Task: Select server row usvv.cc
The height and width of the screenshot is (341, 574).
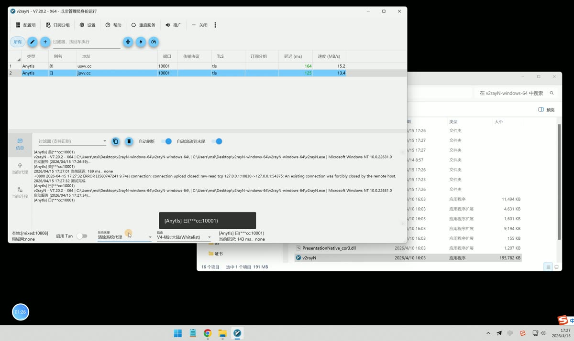Action: coord(177,66)
